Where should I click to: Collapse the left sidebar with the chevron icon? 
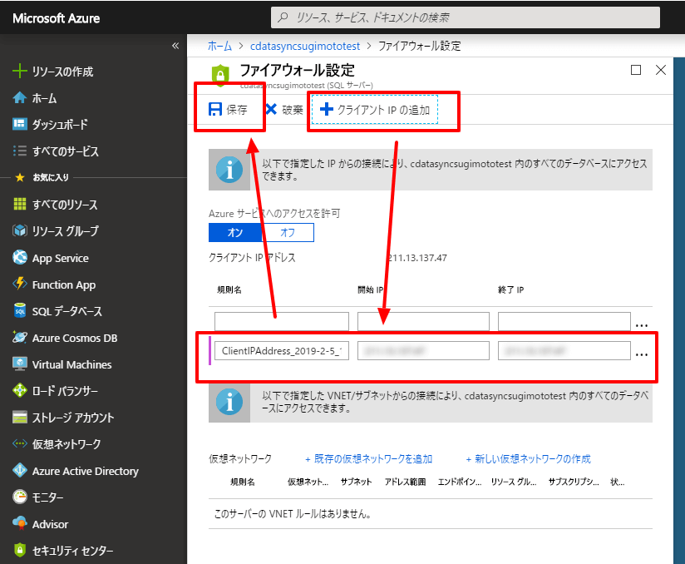[x=175, y=46]
